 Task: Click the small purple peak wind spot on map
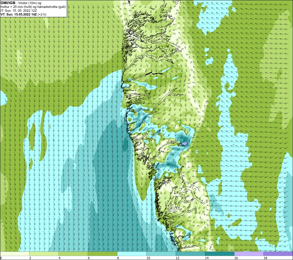pyautogui.click(x=184, y=143)
